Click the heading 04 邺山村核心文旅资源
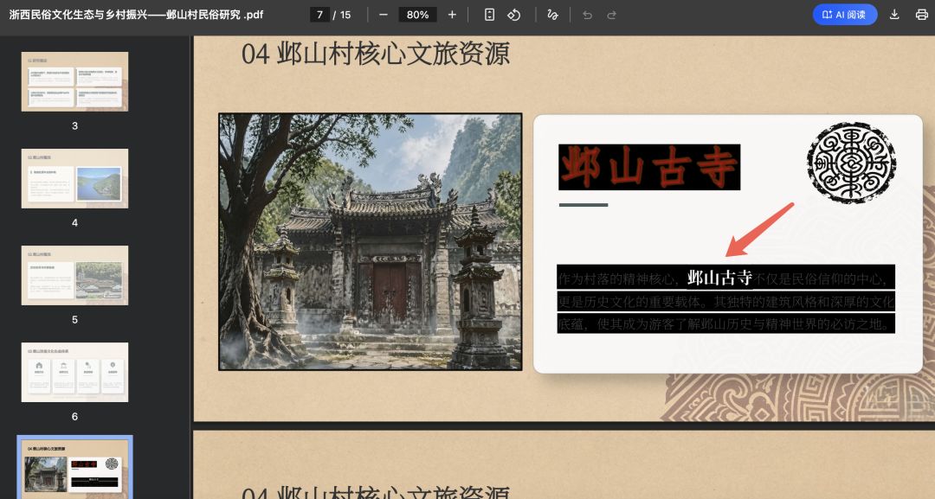Screen dimensions: 935x499 (376, 54)
